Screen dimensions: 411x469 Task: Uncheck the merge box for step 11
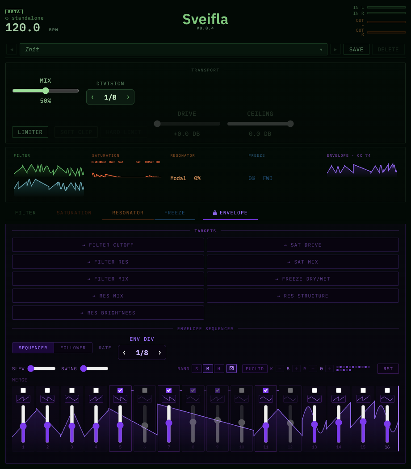pos(266,390)
